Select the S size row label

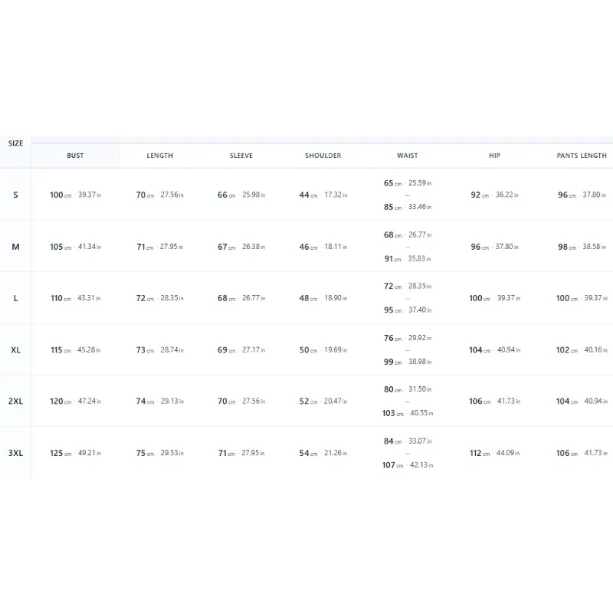[x=15, y=195]
